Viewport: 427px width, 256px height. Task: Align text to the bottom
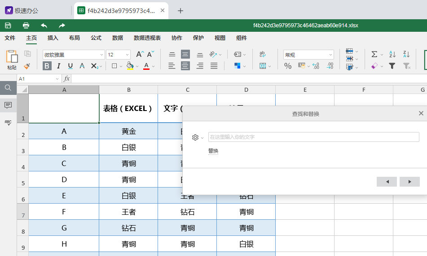tap(200, 55)
